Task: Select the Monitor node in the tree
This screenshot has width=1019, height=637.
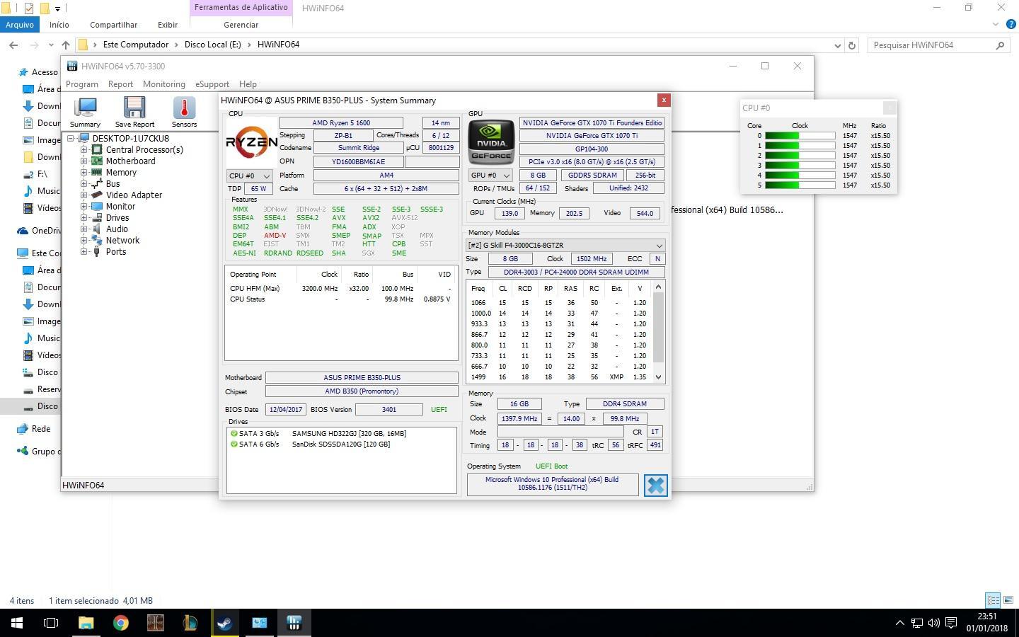Action: click(x=120, y=206)
